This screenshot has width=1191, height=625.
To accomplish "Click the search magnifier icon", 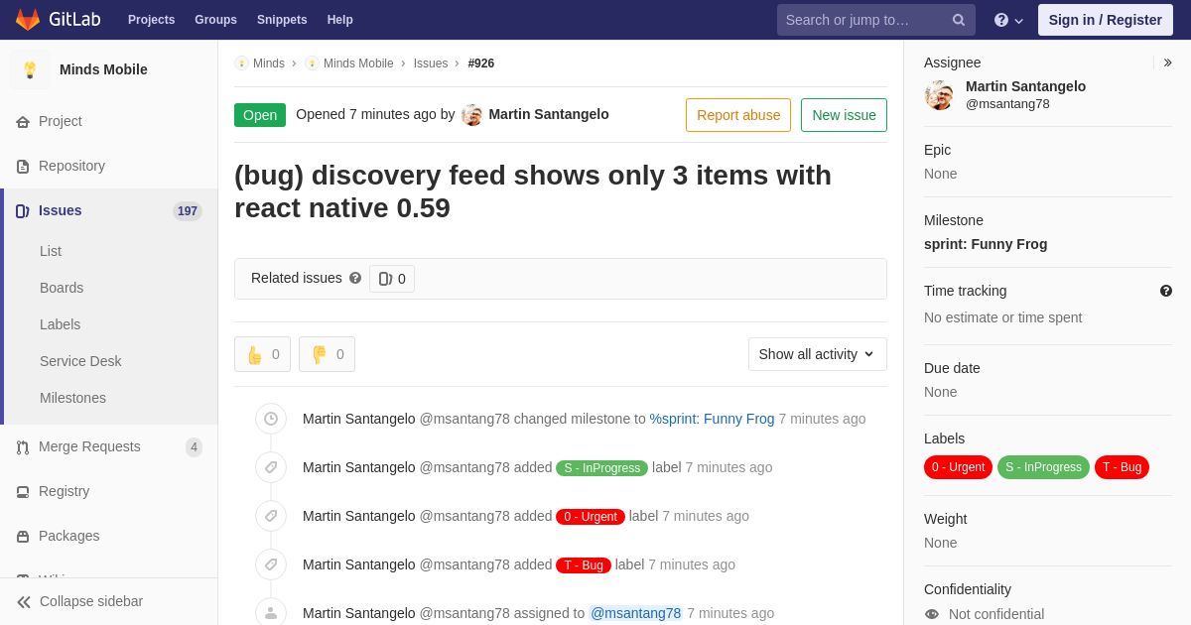I will [x=959, y=20].
